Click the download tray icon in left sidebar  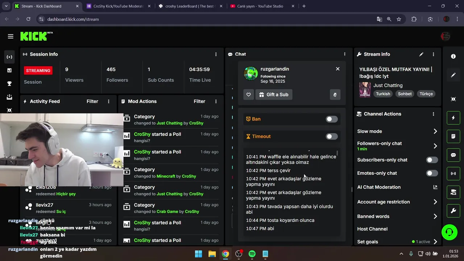pos(9,97)
